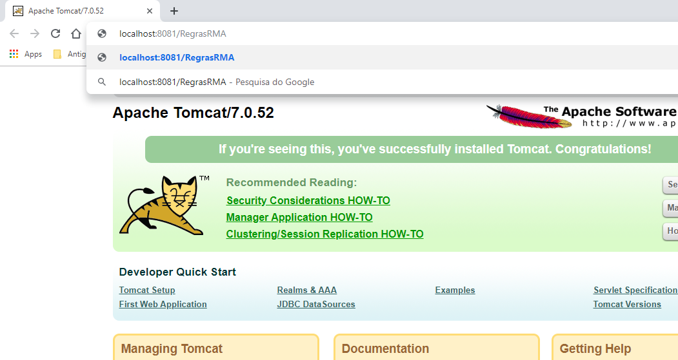Open the Examples link
Viewport: 678px width, 360px height.
coord(455,290)
